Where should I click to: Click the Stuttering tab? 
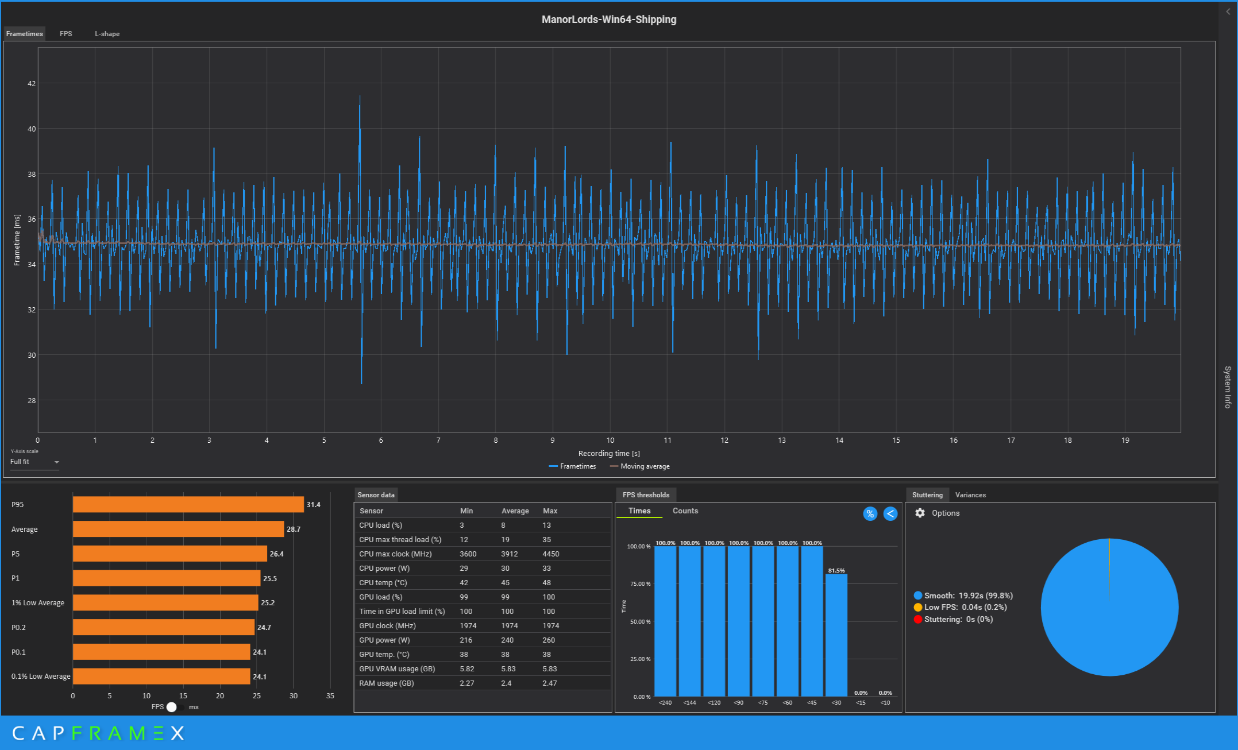(x=927, y=495)
